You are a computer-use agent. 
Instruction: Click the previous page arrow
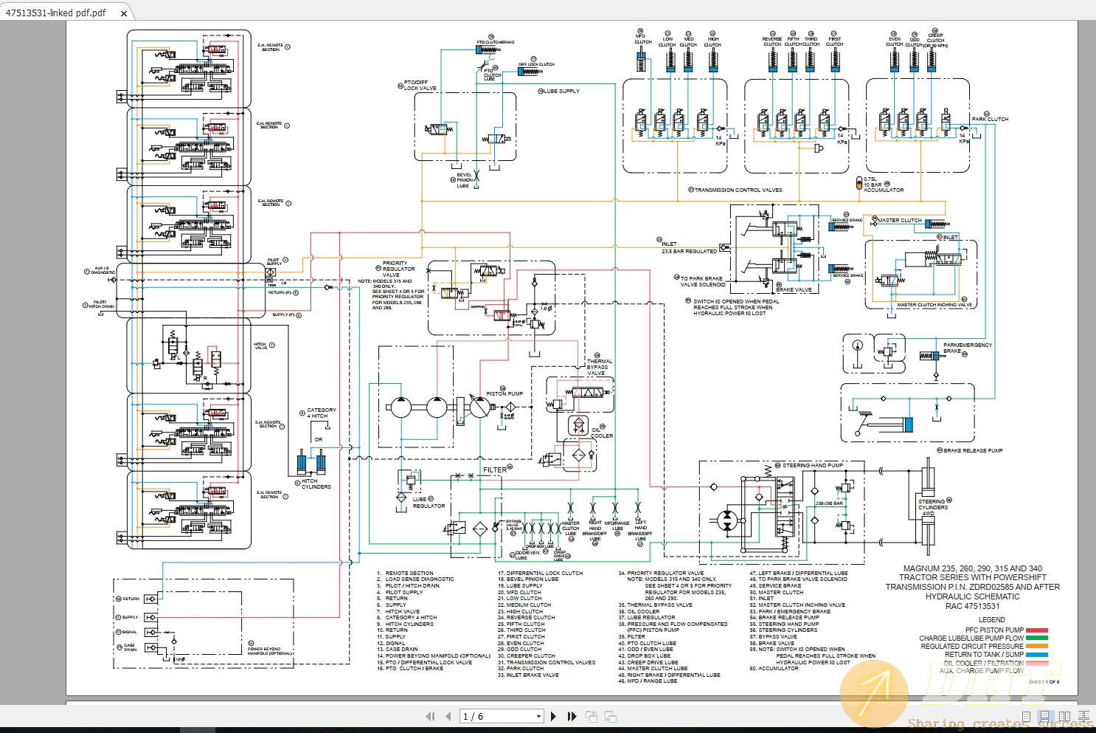(x=448, y=716)
